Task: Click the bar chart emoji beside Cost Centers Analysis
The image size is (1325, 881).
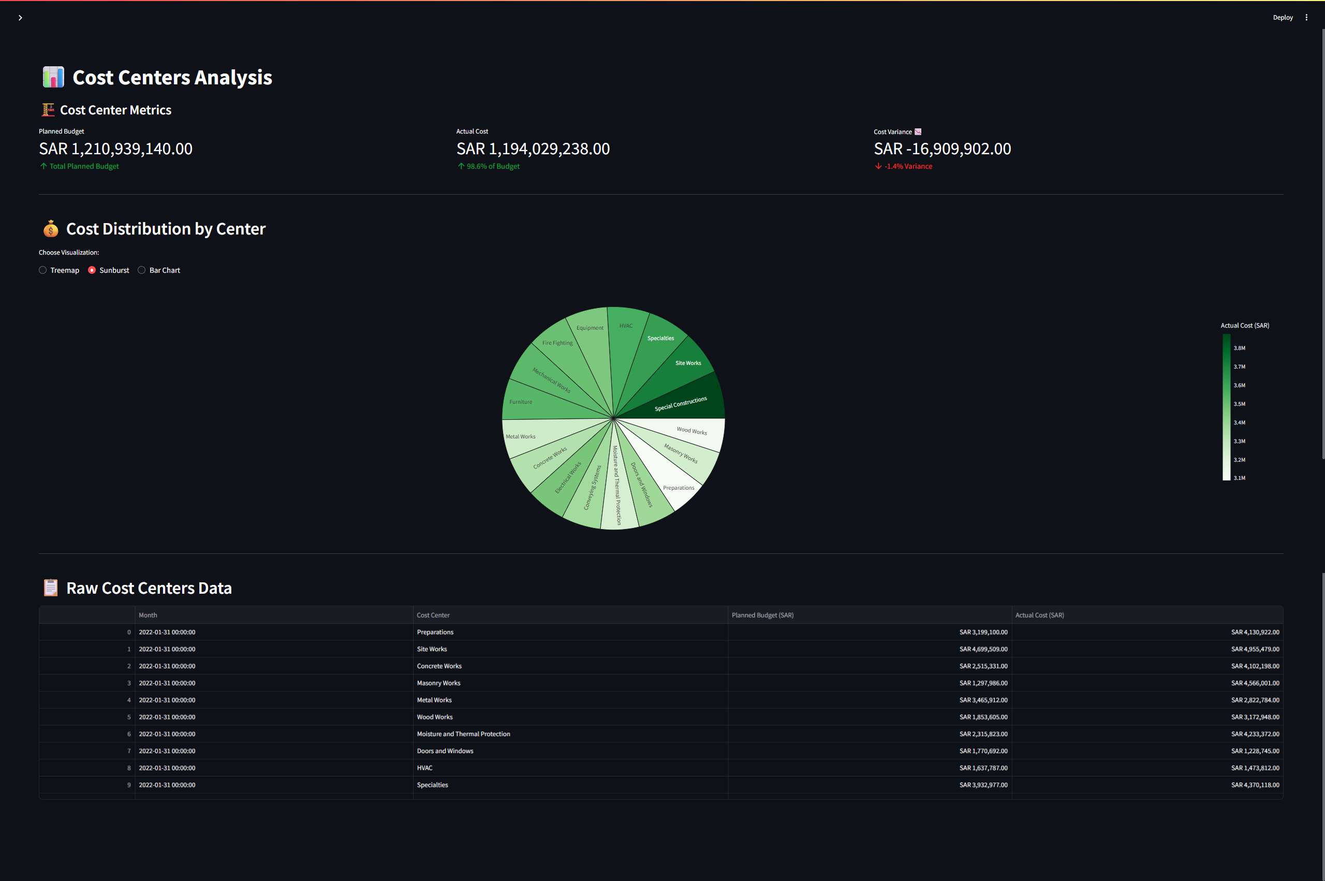Action: pyautogui.click(x=53, y=77)
